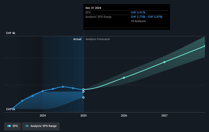Toggle the EPS legend series
The image size is (209, 132).
(12, 126)
